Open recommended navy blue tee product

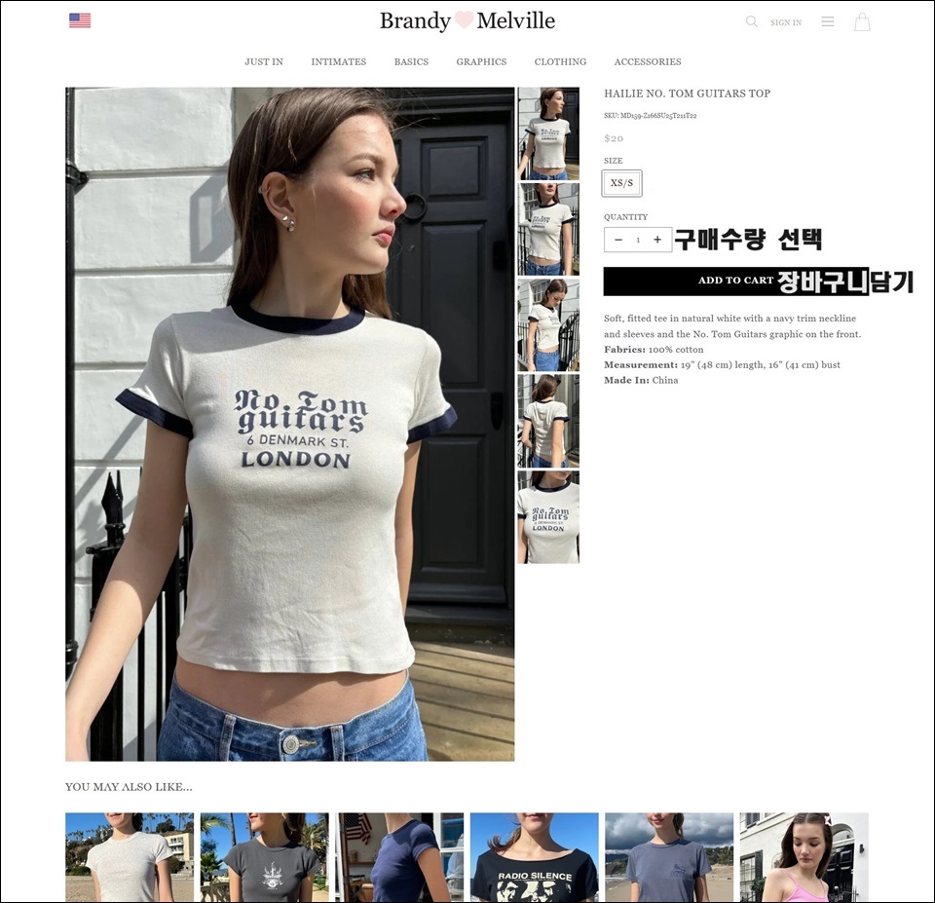point(399,856)
